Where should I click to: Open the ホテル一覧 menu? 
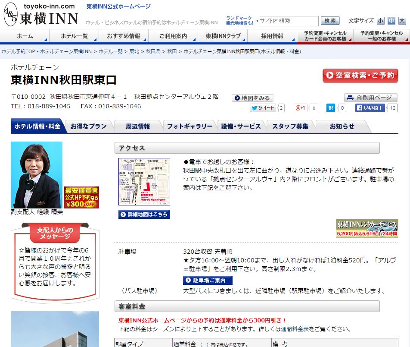coord(74,36)
